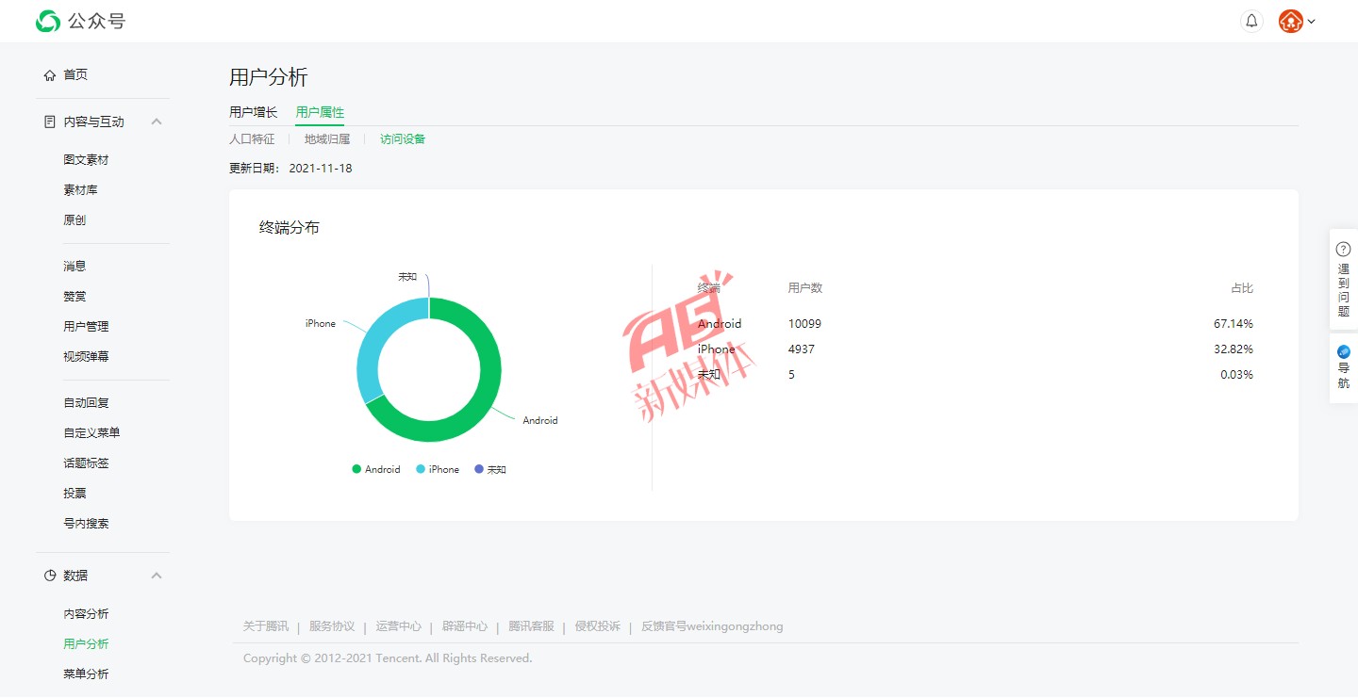Open the account avatar menu
This screenshot has width=1358, height=698.
coord(1290,21)
